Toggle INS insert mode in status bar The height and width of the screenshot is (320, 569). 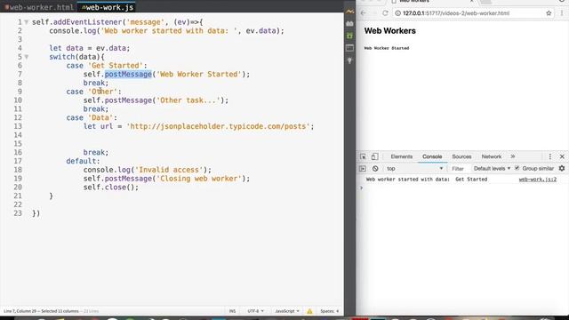[232, 311]
